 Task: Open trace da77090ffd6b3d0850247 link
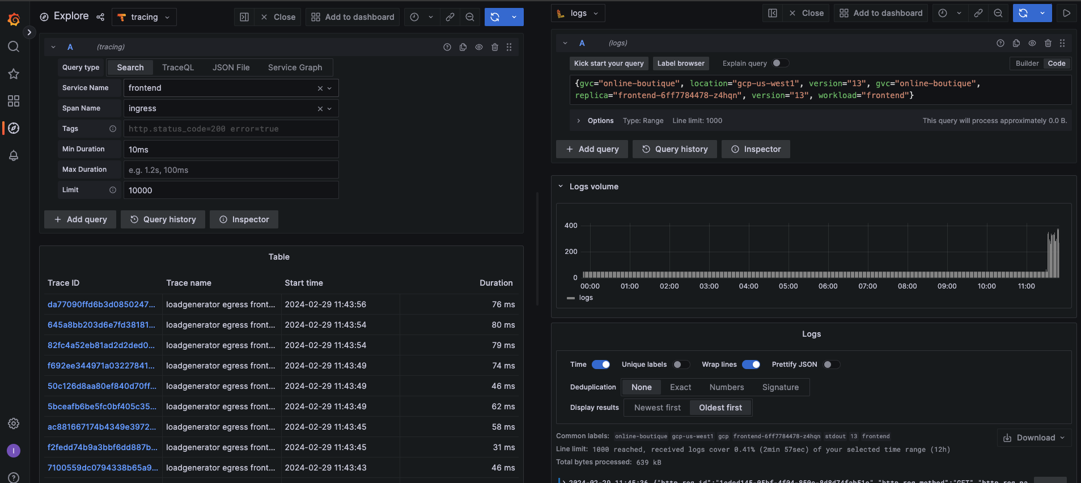tap(101, 304)
